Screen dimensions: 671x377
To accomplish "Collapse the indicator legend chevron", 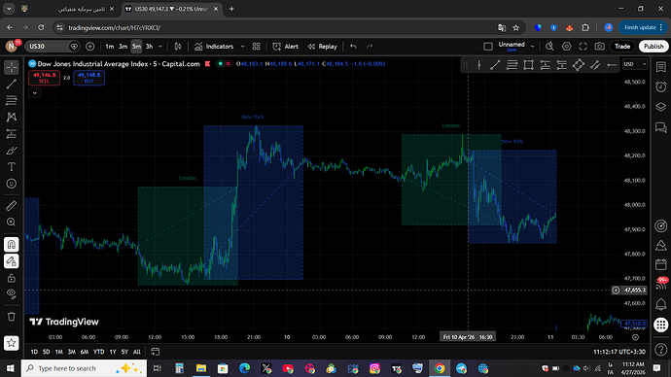I will coord(35,92).
